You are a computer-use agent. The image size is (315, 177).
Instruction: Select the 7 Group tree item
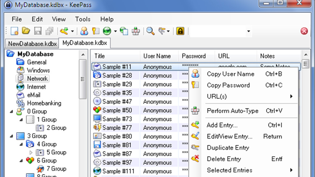pos(56,169)
